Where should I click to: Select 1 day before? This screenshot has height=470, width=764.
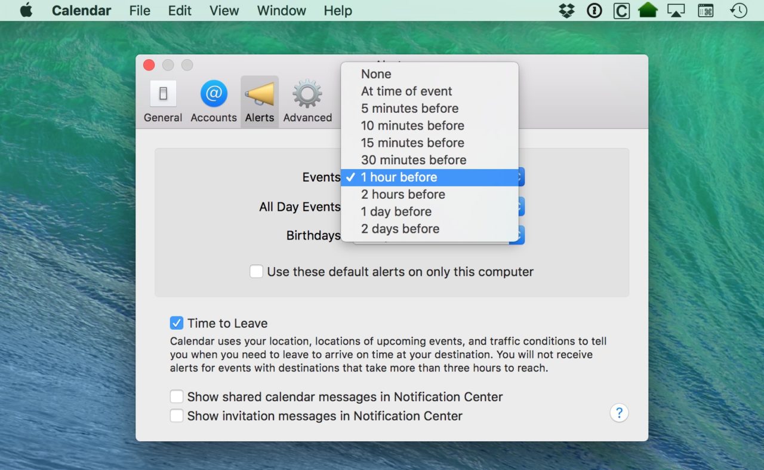click(430, 212)
